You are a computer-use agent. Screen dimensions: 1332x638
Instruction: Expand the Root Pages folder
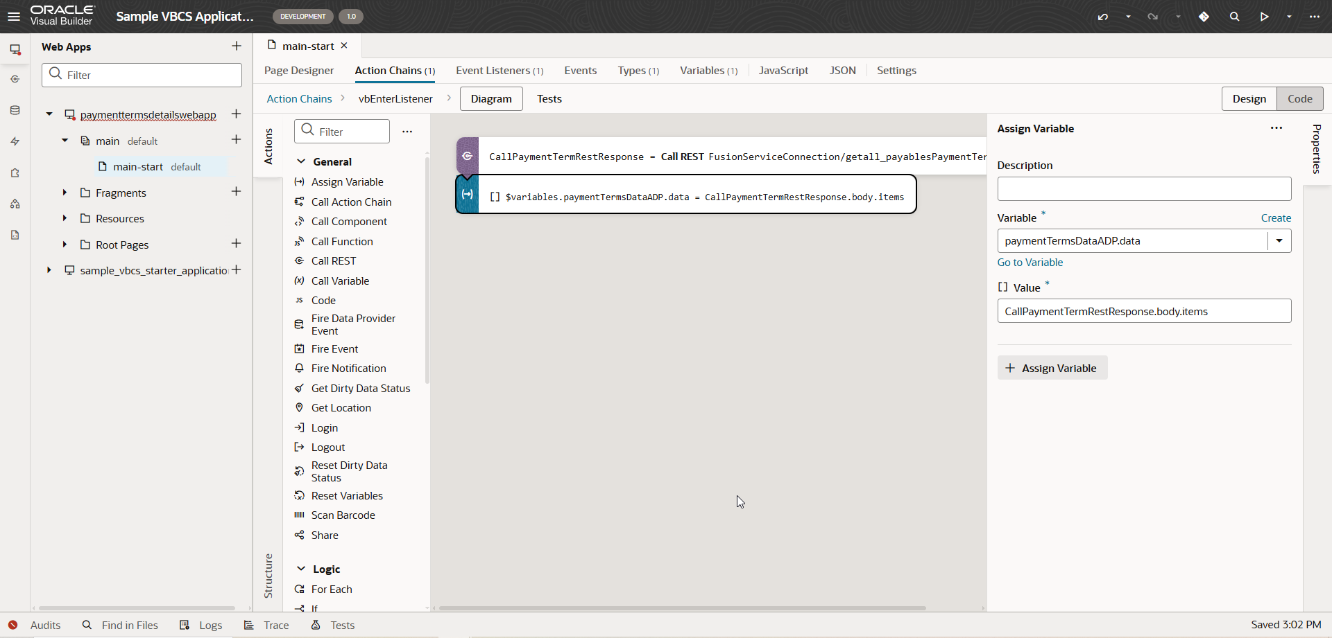coord(65,245)
